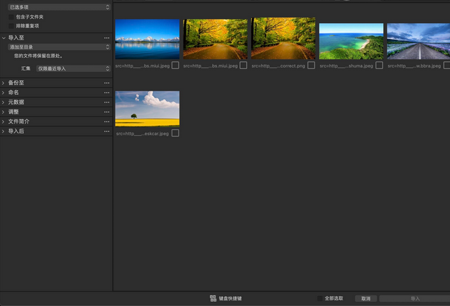Click the 您的文件将保留在原处 notice text
Viewport: 450px width, 306px height.
pos(38,56)
